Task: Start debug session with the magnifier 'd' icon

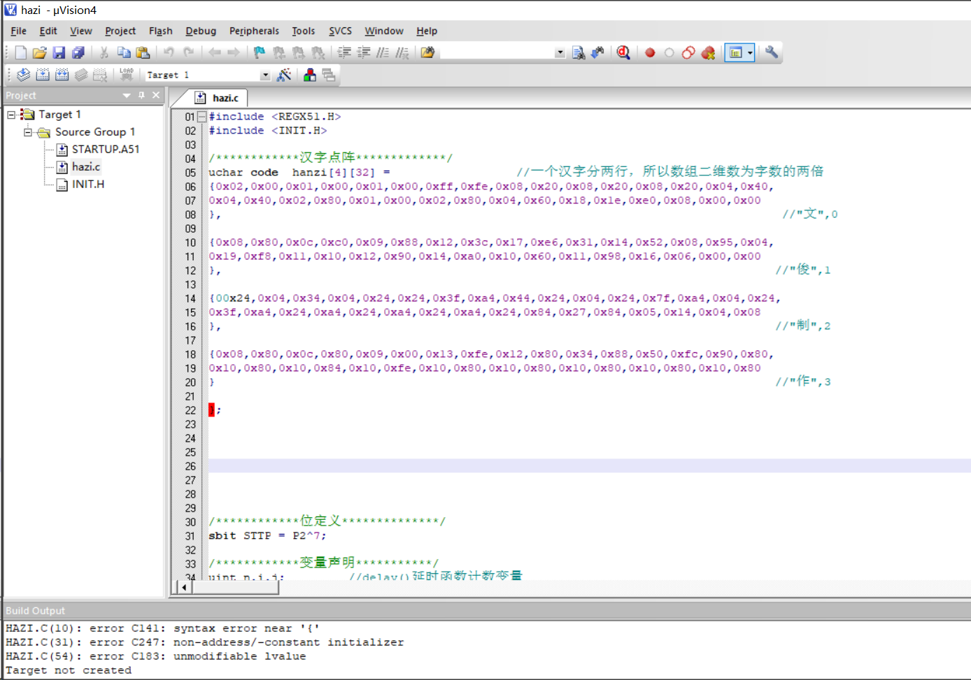Action: (623, 52)
